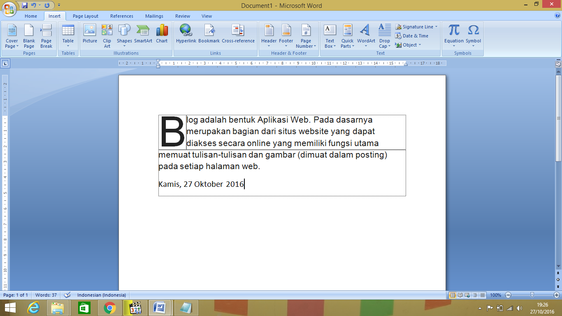562x316 pixels.
Task: Open the Page Number dropdown
Action: (x=306, y=36)
